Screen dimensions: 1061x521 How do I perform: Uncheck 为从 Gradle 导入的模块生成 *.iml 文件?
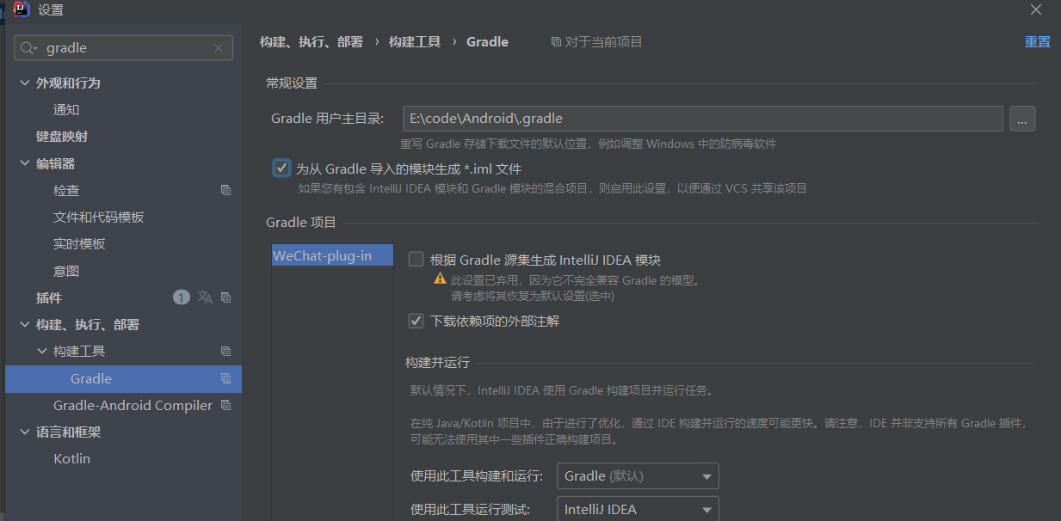pos(281,168)
